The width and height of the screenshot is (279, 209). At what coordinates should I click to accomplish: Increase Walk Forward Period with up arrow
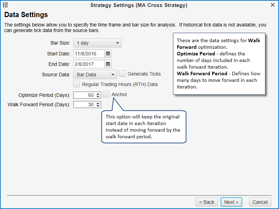[98, 103]
